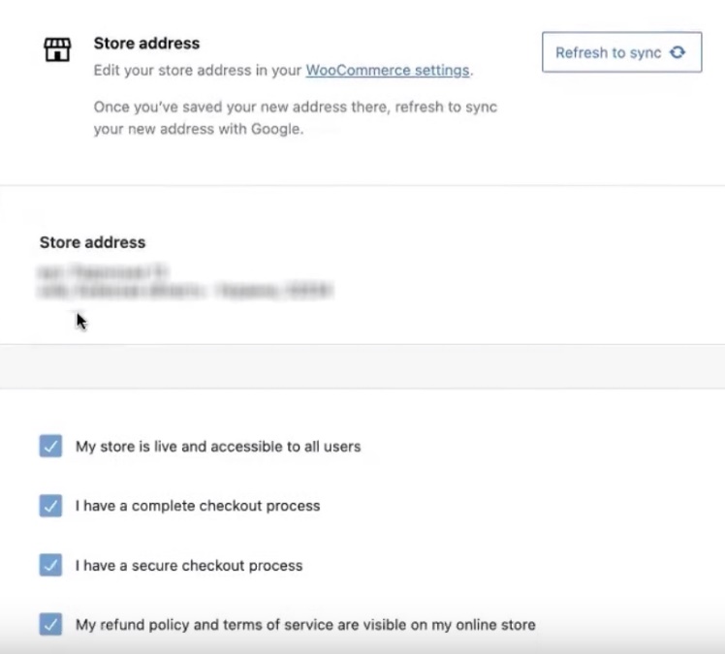Click 'I have a secure checkout process' label
The image size is (725, 654).
point(189,566)
